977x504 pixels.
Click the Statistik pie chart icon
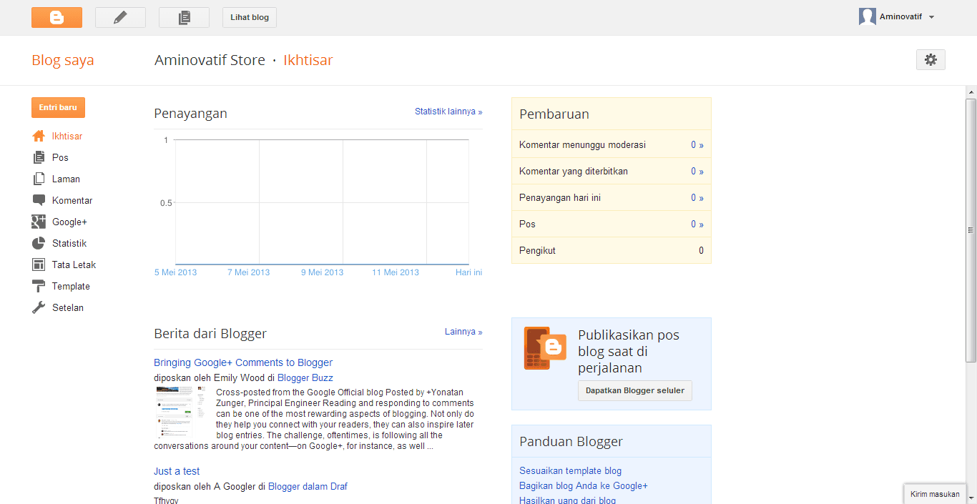pos(39,243)
